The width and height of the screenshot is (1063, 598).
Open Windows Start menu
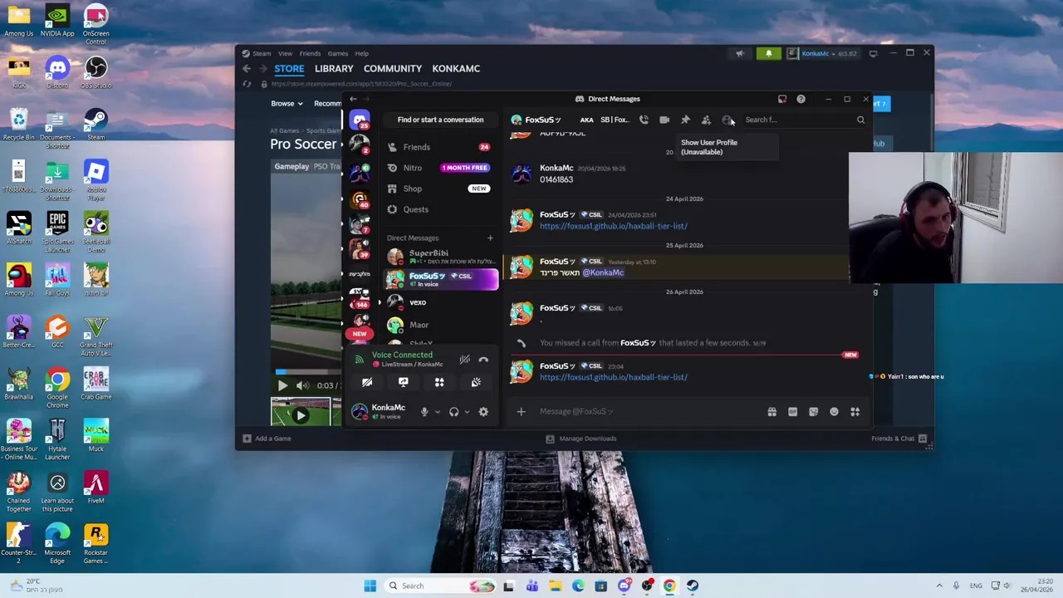[370, 586]
